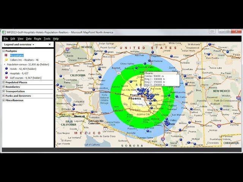This screenshot has width=243, height=182.
Task: Click the red My pushpins icon
Action: pyautogui.click(x=6, y=55)
